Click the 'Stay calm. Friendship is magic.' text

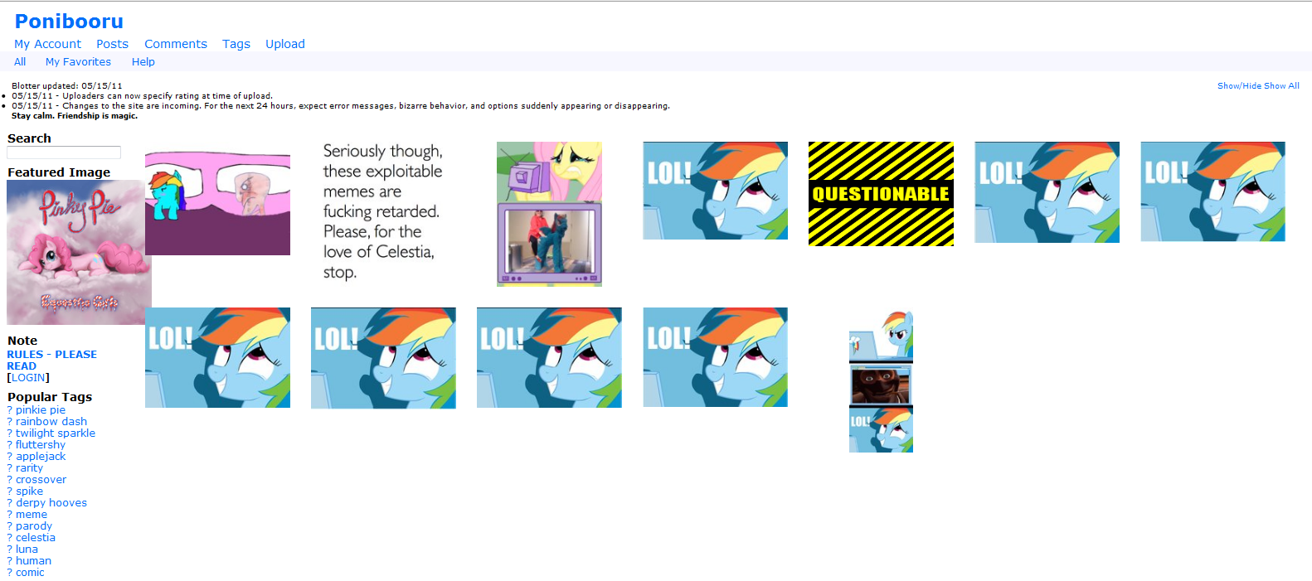coord(75,115)
